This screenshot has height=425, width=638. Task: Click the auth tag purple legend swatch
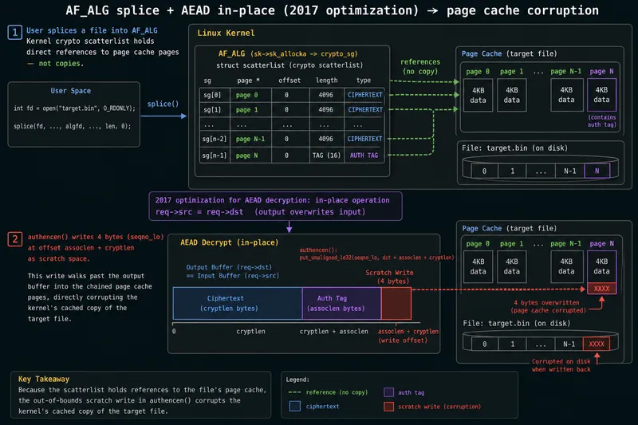click(x=388, y=392)
